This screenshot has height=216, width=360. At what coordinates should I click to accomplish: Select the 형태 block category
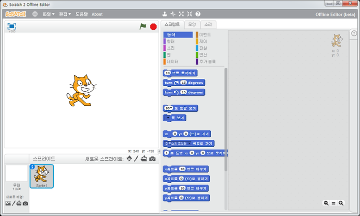tap(178, 41)
